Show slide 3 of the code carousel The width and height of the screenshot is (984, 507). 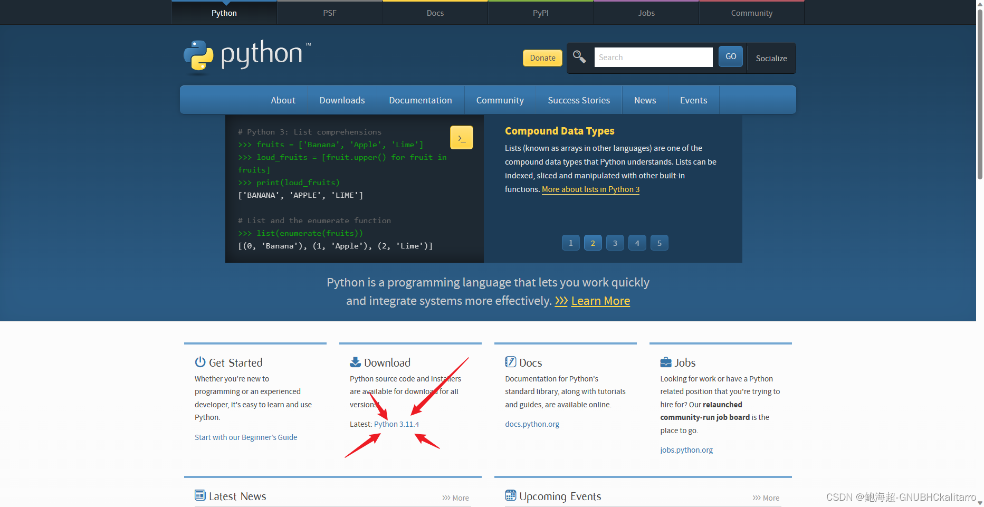tap(615, 243)
